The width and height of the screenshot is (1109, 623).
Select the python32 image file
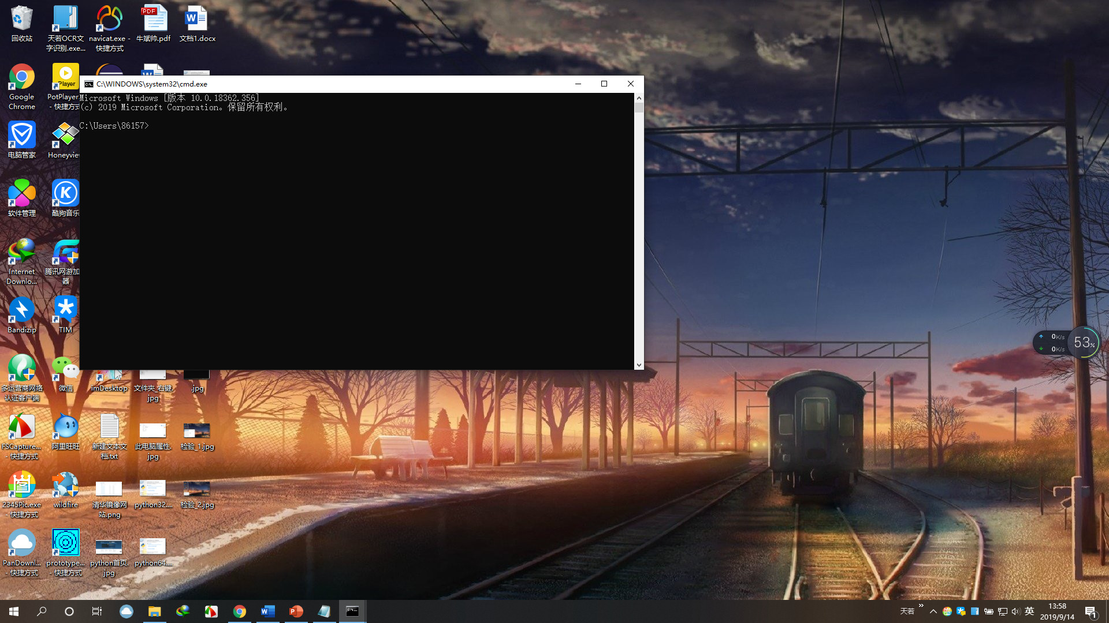tap(153, 494)
